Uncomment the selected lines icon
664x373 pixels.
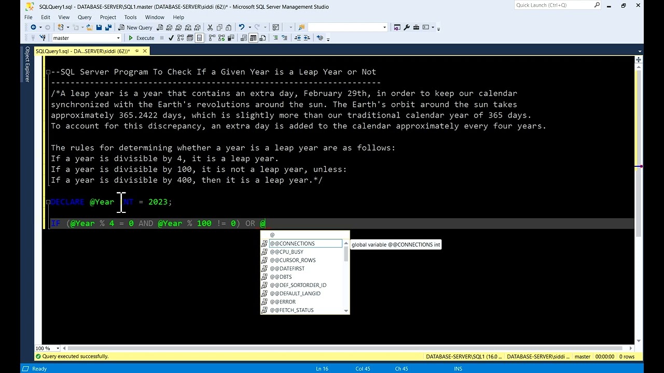click(284, 38)
